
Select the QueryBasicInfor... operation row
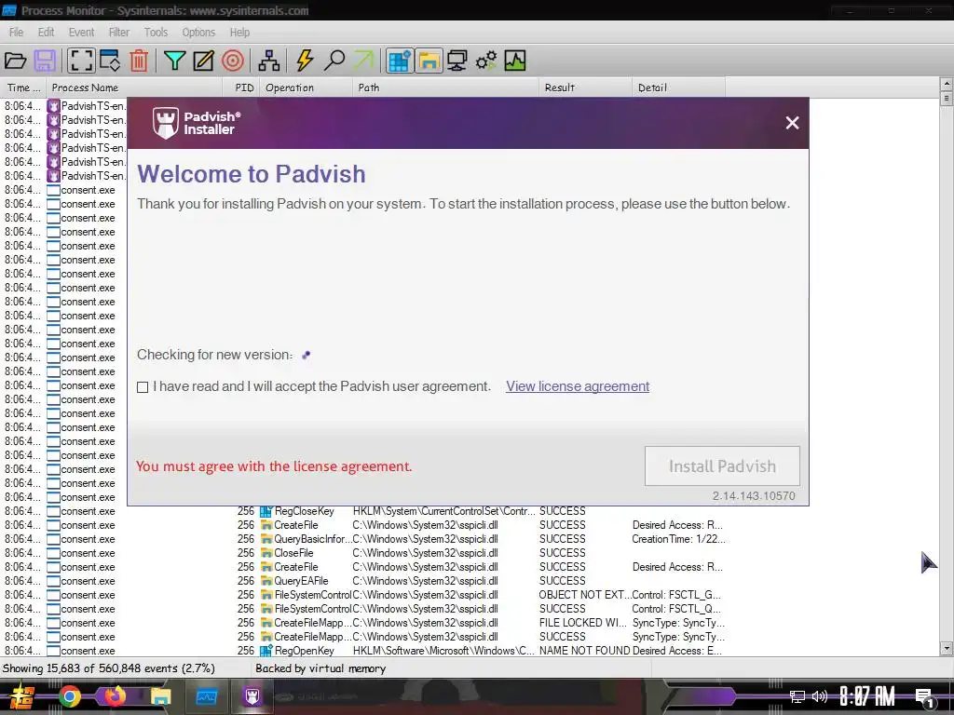click(365, 539)
